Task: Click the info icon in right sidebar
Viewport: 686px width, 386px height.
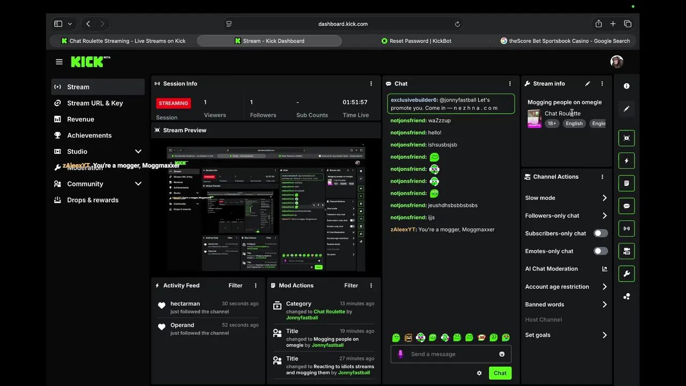Action: tap(627, 86)
